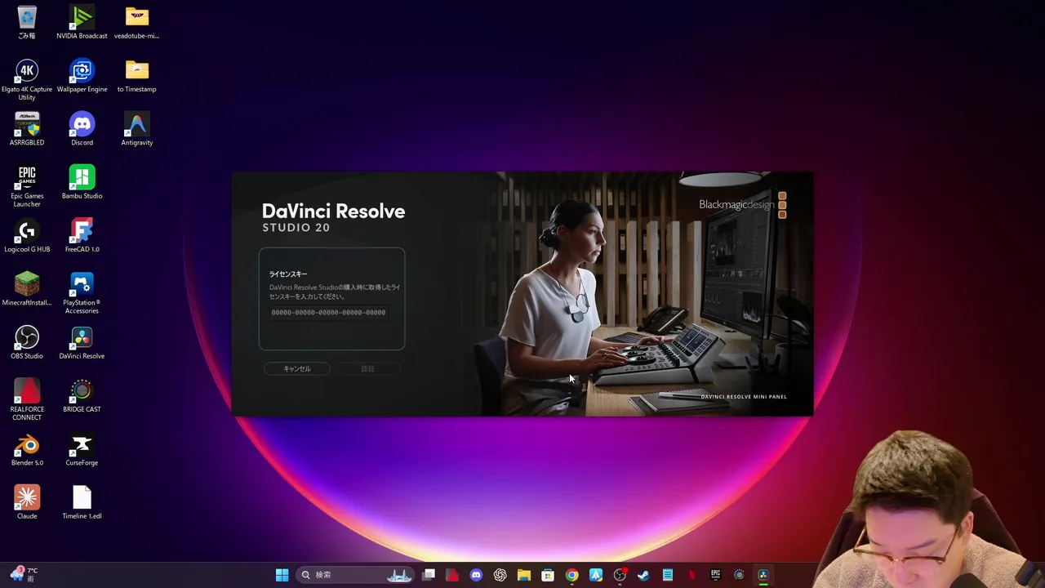Screen dimensions: 1045x588
Task: Select the OBS Studio desktop icon
Action: click(x=27, y=343)
